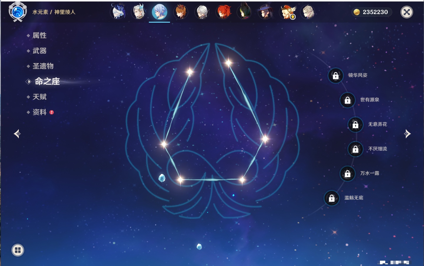Close the character screen
Image resolution: width=424 pixels, height=266 pixels.
(x=407, y=12)
